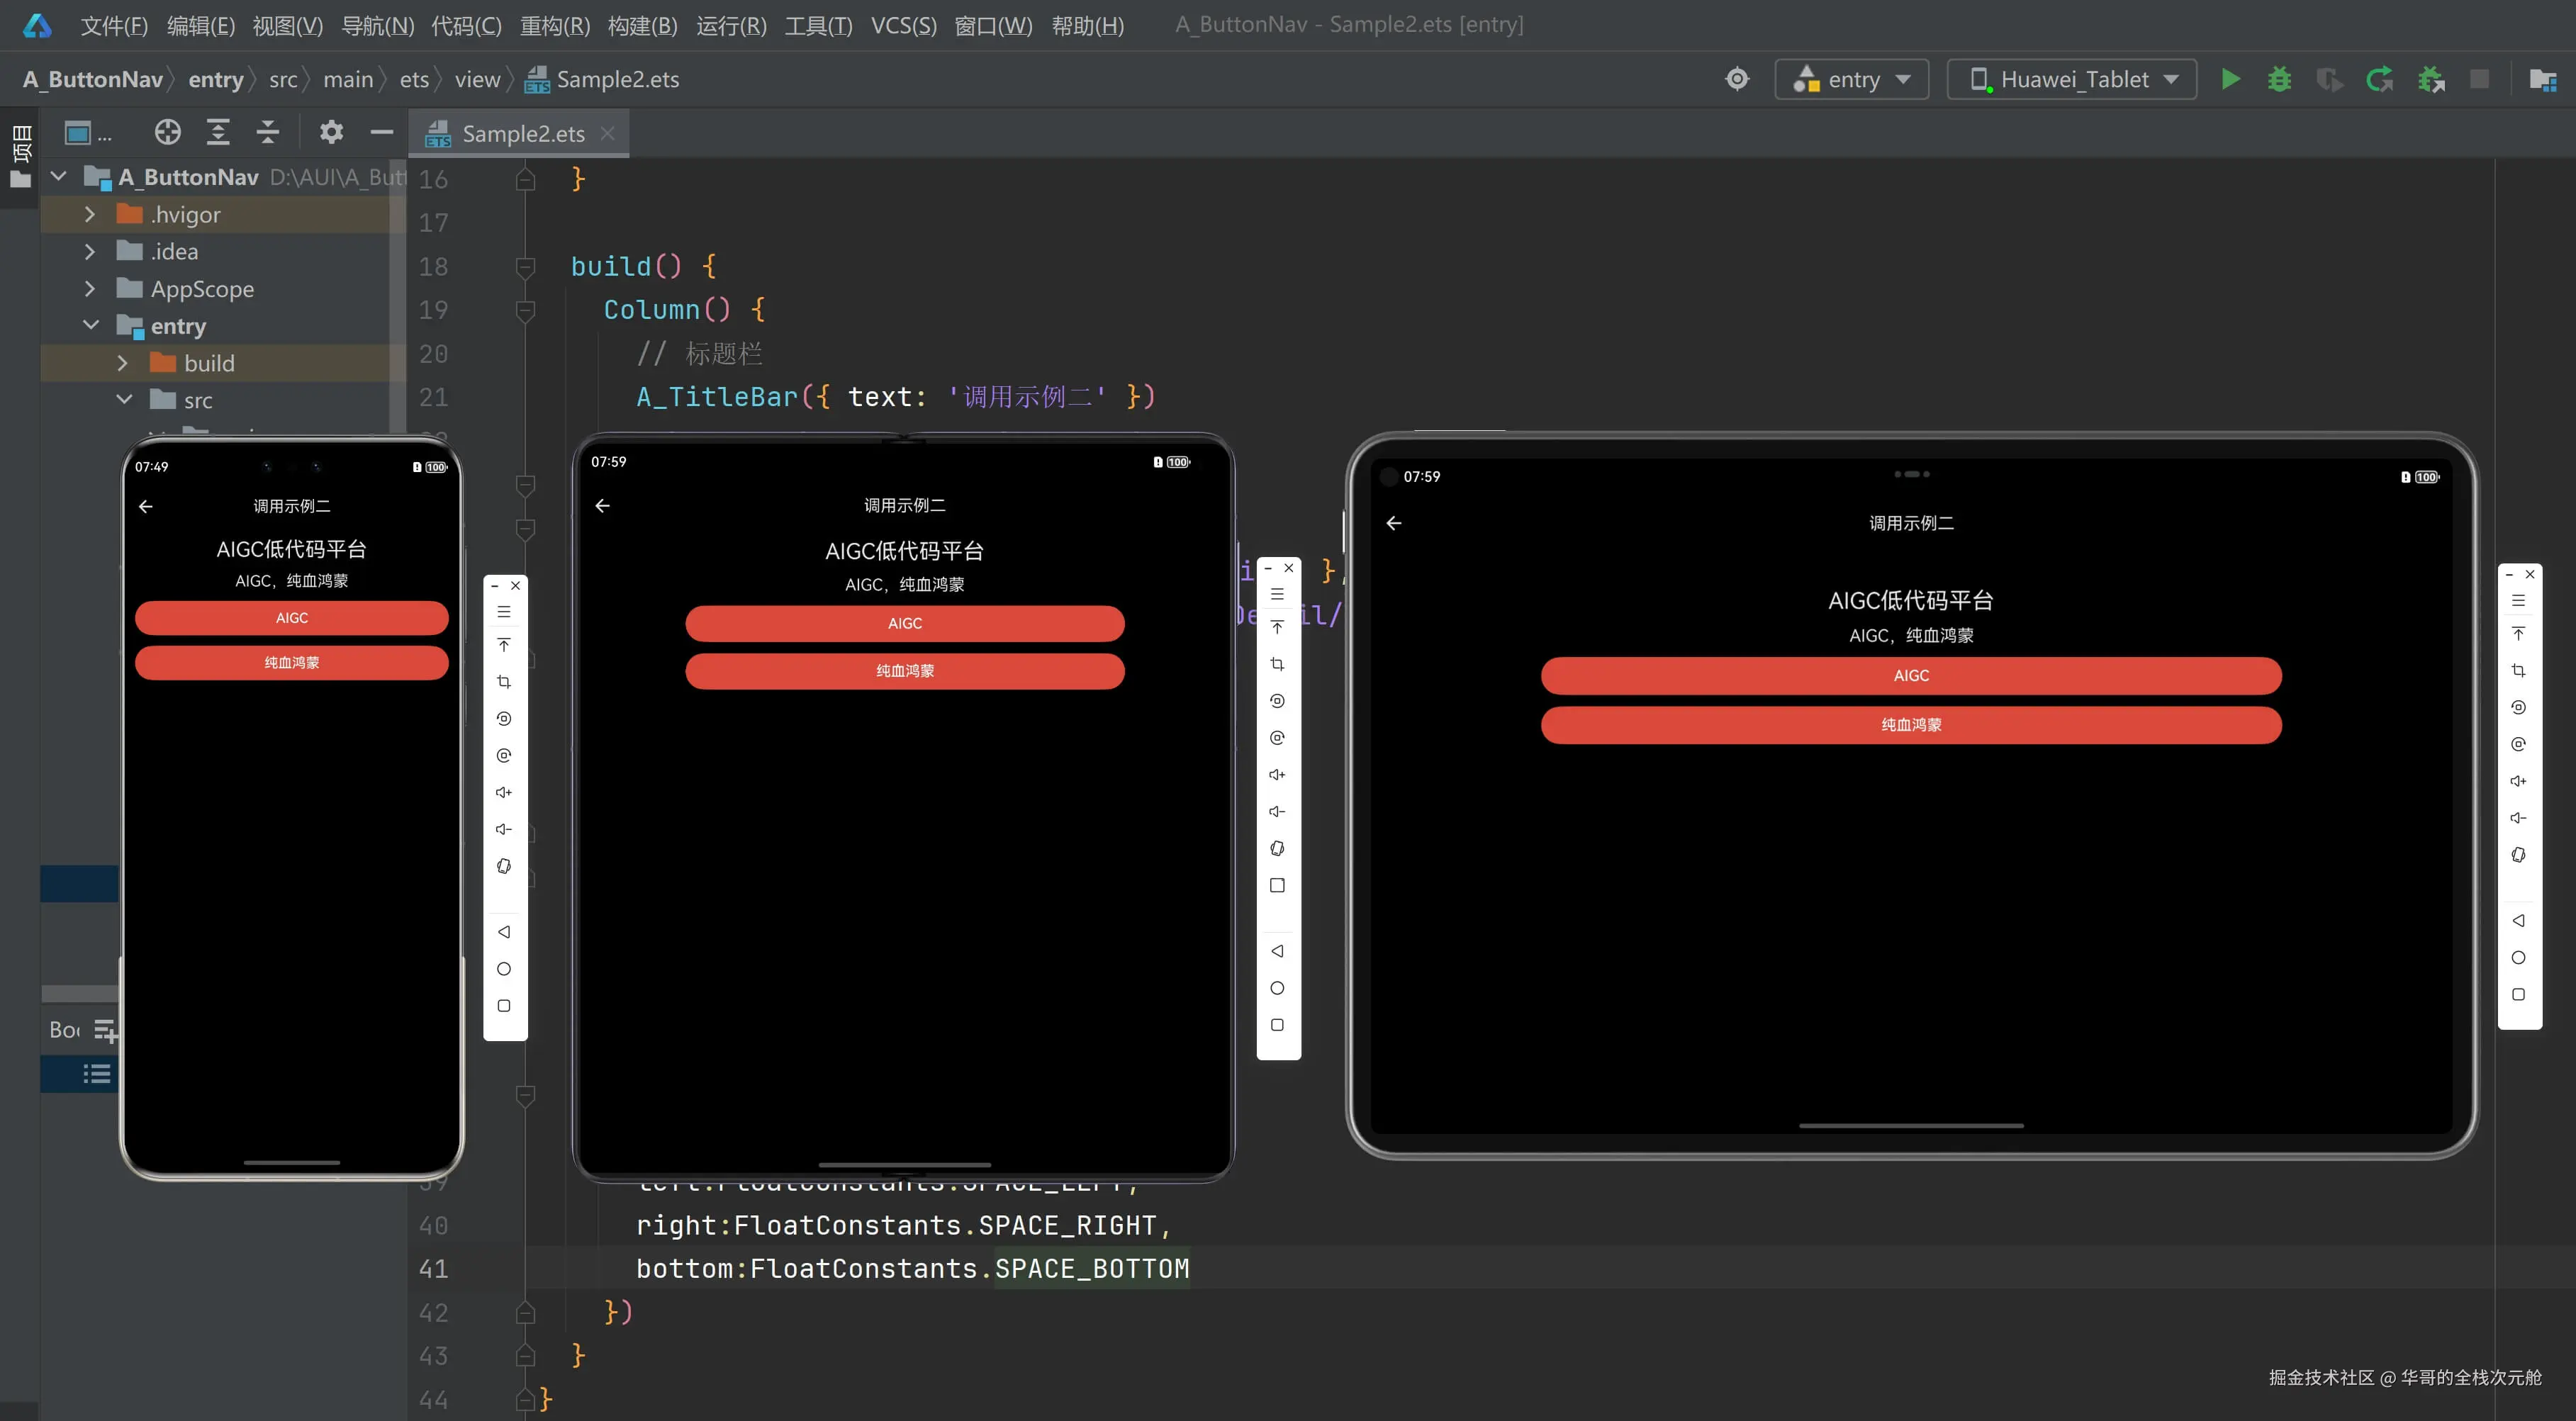The width and height of the screenshot is (2576, 1421).
Task: Open the project panel settings gear
Action: pos(331,132)
